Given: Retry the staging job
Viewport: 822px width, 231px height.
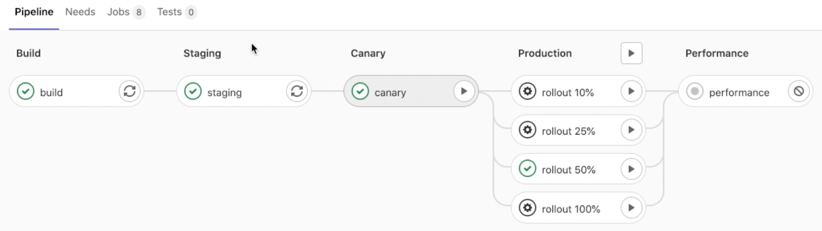Looking at the screenshot, I should [x=297, y=91].
